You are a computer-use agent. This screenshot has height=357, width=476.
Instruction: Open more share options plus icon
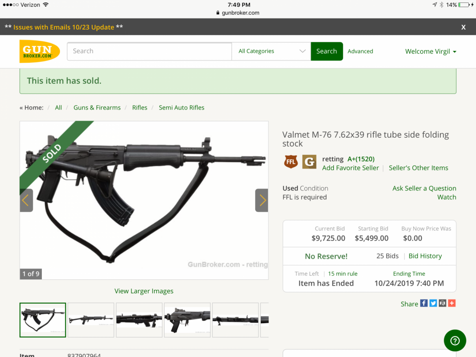(x=452, y=303)
